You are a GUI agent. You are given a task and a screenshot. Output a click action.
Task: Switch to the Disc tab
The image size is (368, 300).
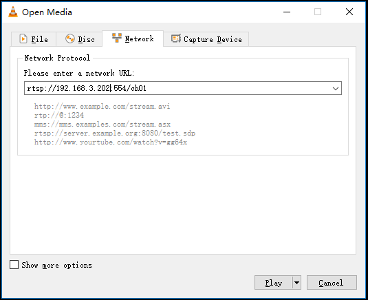[x=79, y=39]
